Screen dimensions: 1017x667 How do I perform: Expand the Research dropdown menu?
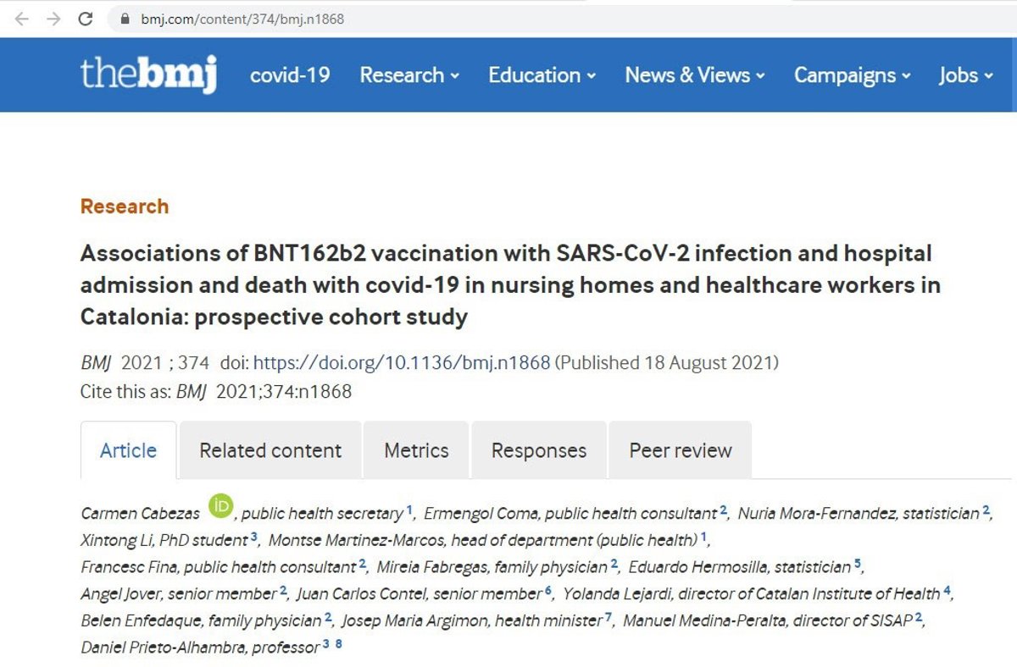point(409,75)
